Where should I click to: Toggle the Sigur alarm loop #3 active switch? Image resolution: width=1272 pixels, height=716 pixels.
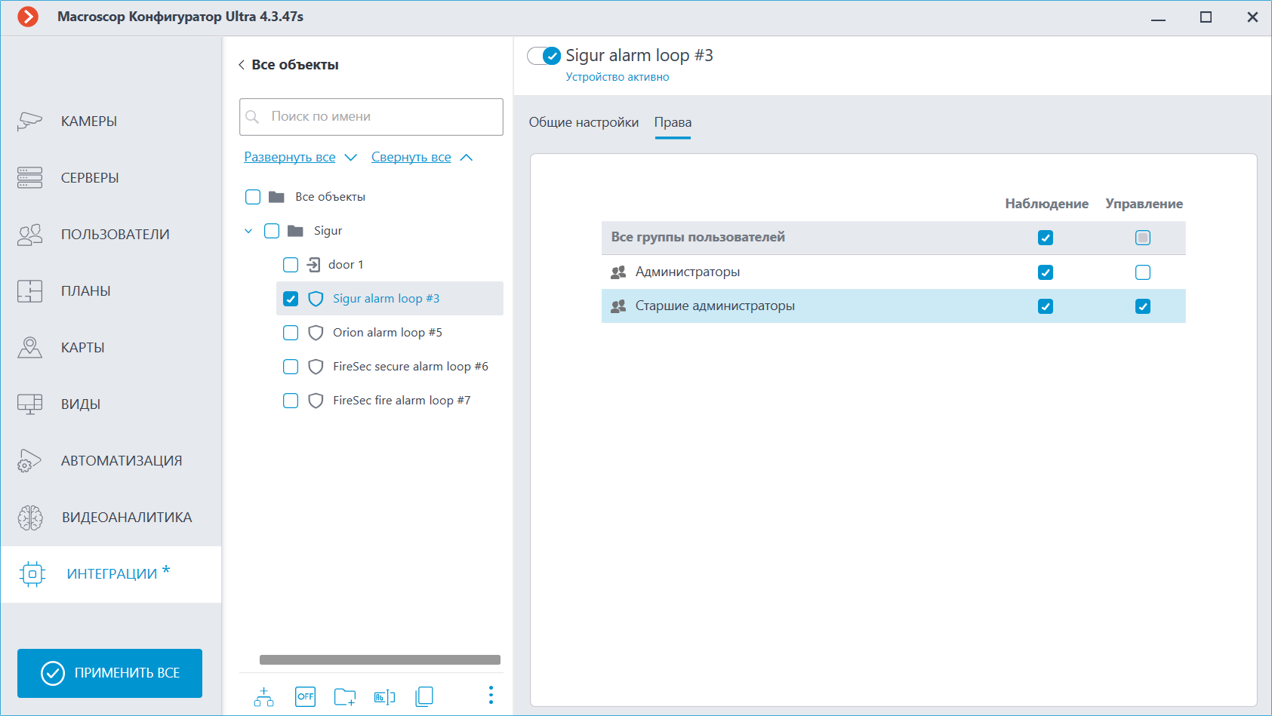pos(544,56)
